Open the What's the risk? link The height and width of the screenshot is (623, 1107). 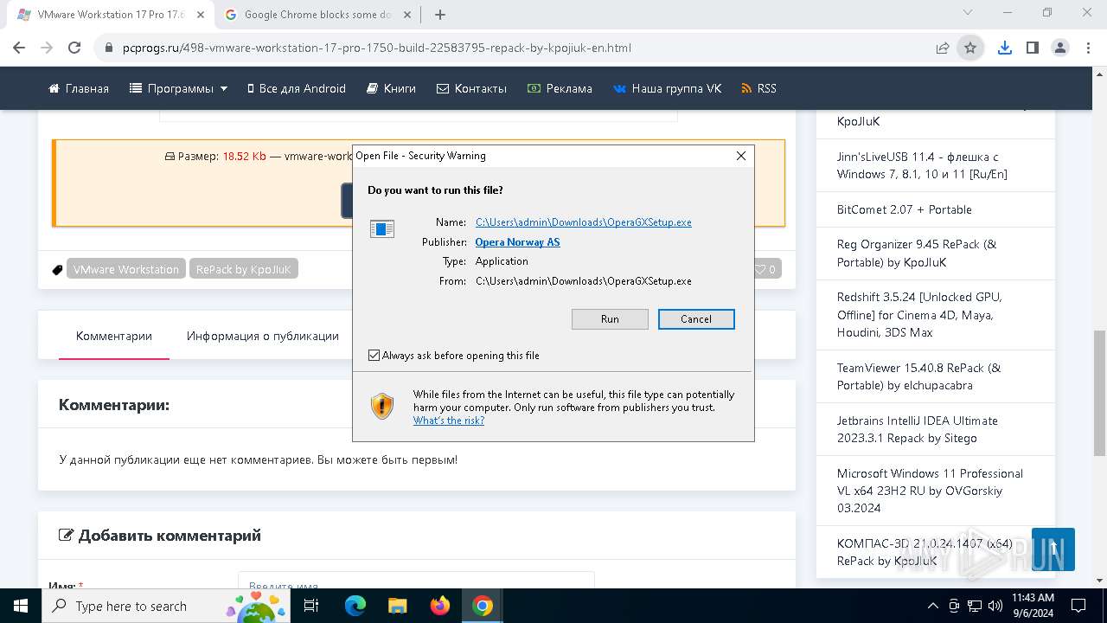tap(449, 421)
